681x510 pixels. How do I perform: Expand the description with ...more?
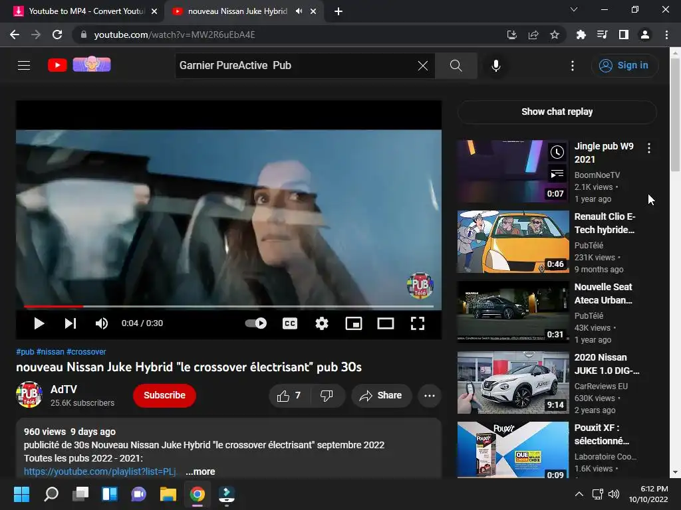(200, 472)
